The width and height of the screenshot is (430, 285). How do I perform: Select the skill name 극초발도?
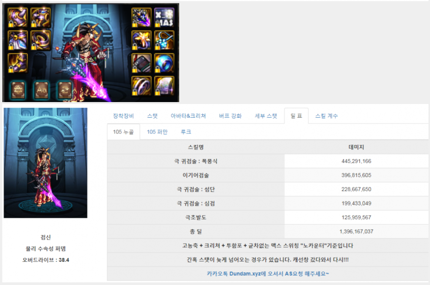[x=196, y=217]
